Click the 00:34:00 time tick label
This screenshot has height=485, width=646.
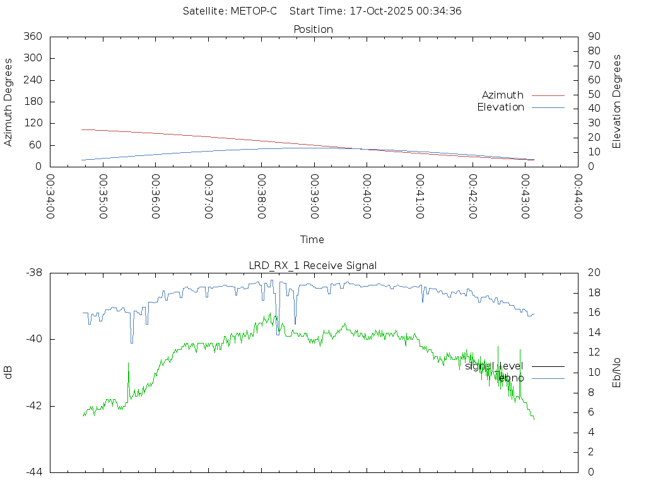pyautogui.click(x=51, y=197)
